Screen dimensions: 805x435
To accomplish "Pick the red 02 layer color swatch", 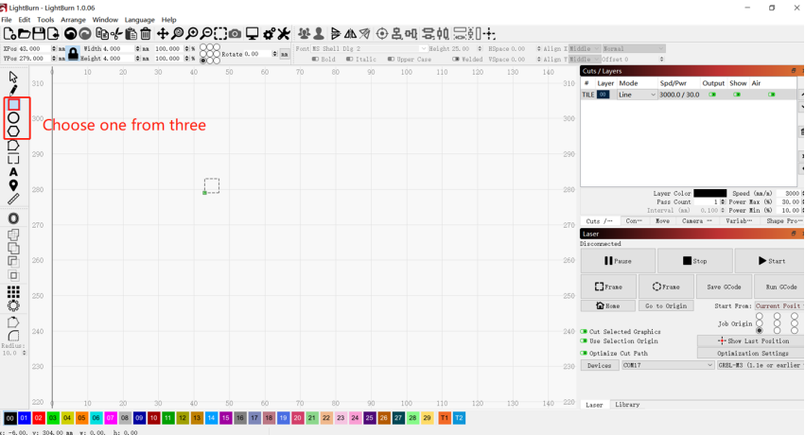I will [38, 418].
